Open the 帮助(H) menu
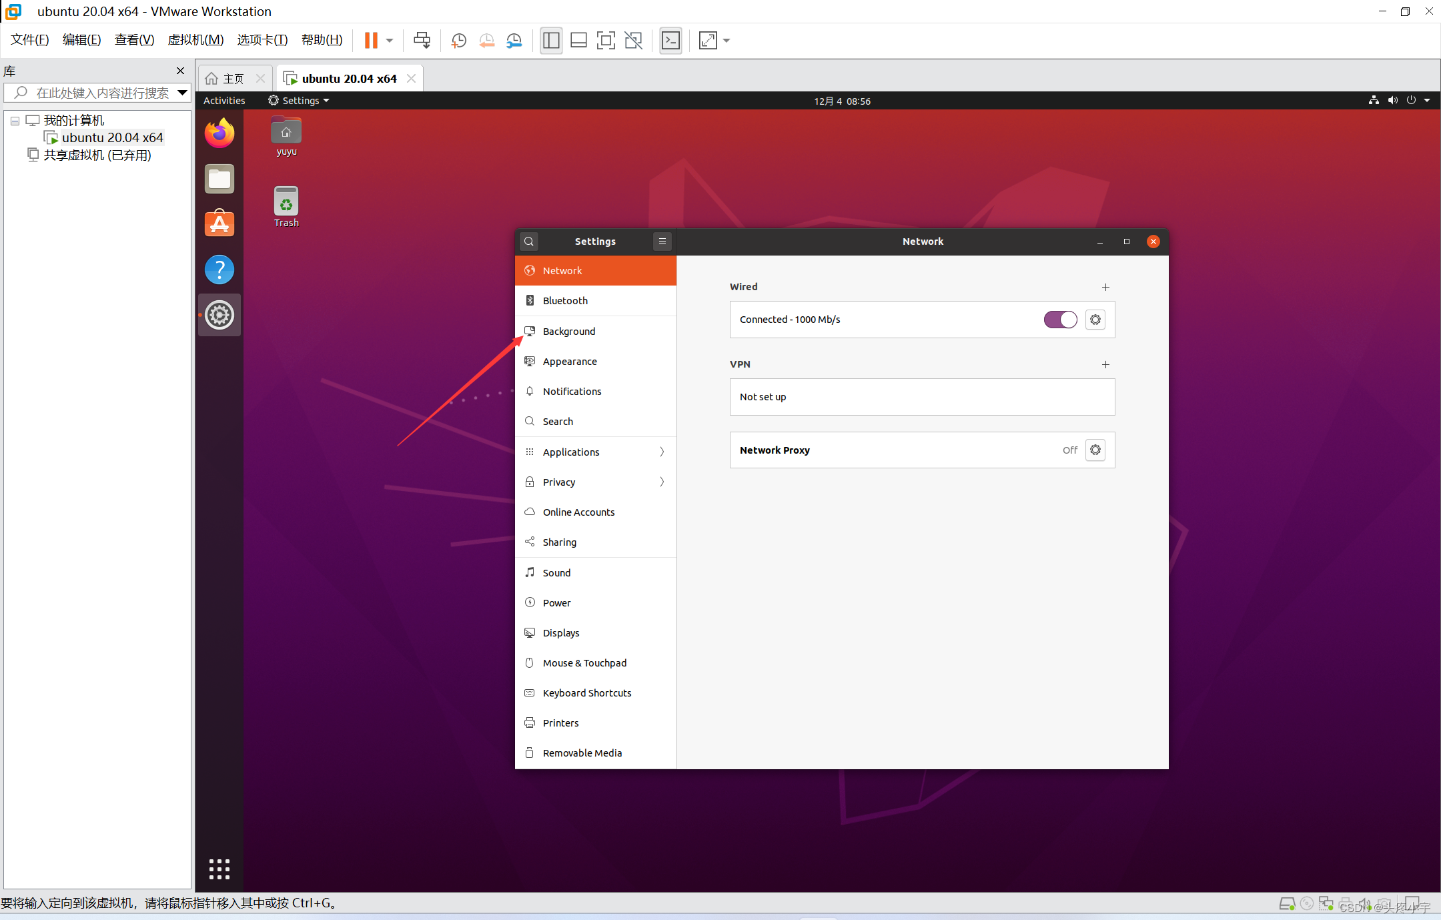Screen dimensions: 1441x920 pyautogui.click(x=322, y=40)
